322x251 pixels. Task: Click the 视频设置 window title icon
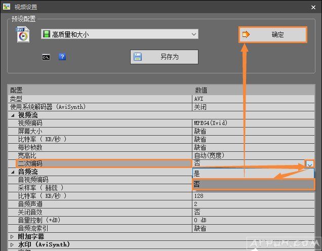click(7, 7)
